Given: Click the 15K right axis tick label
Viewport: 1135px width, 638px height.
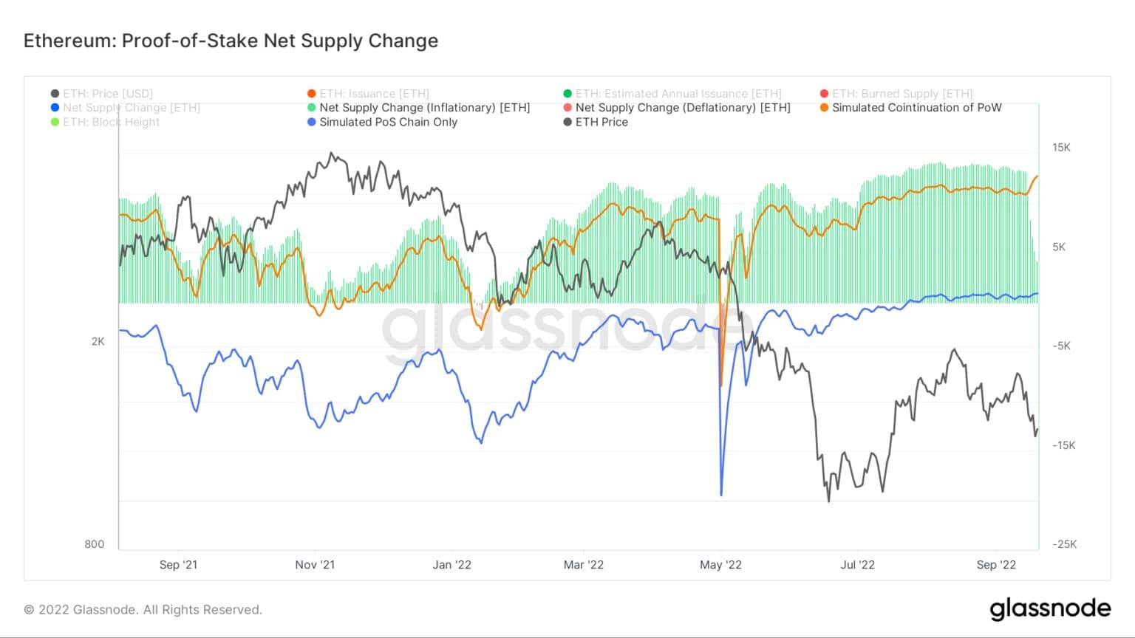Looking at the screenshot, I should [x=1061, y=148].
